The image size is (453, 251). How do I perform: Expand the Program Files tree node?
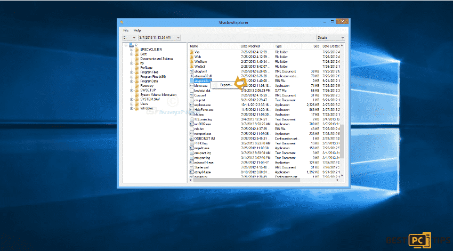(132, 72)
